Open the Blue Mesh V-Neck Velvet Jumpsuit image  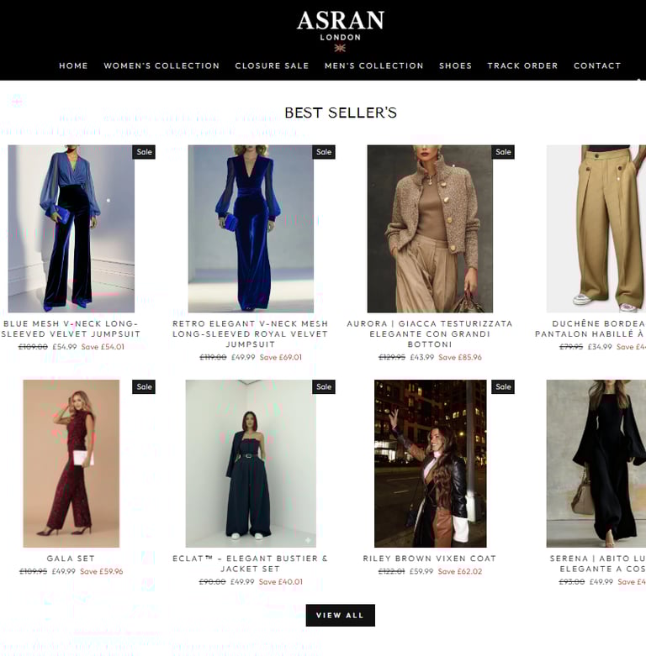point(71,228)
